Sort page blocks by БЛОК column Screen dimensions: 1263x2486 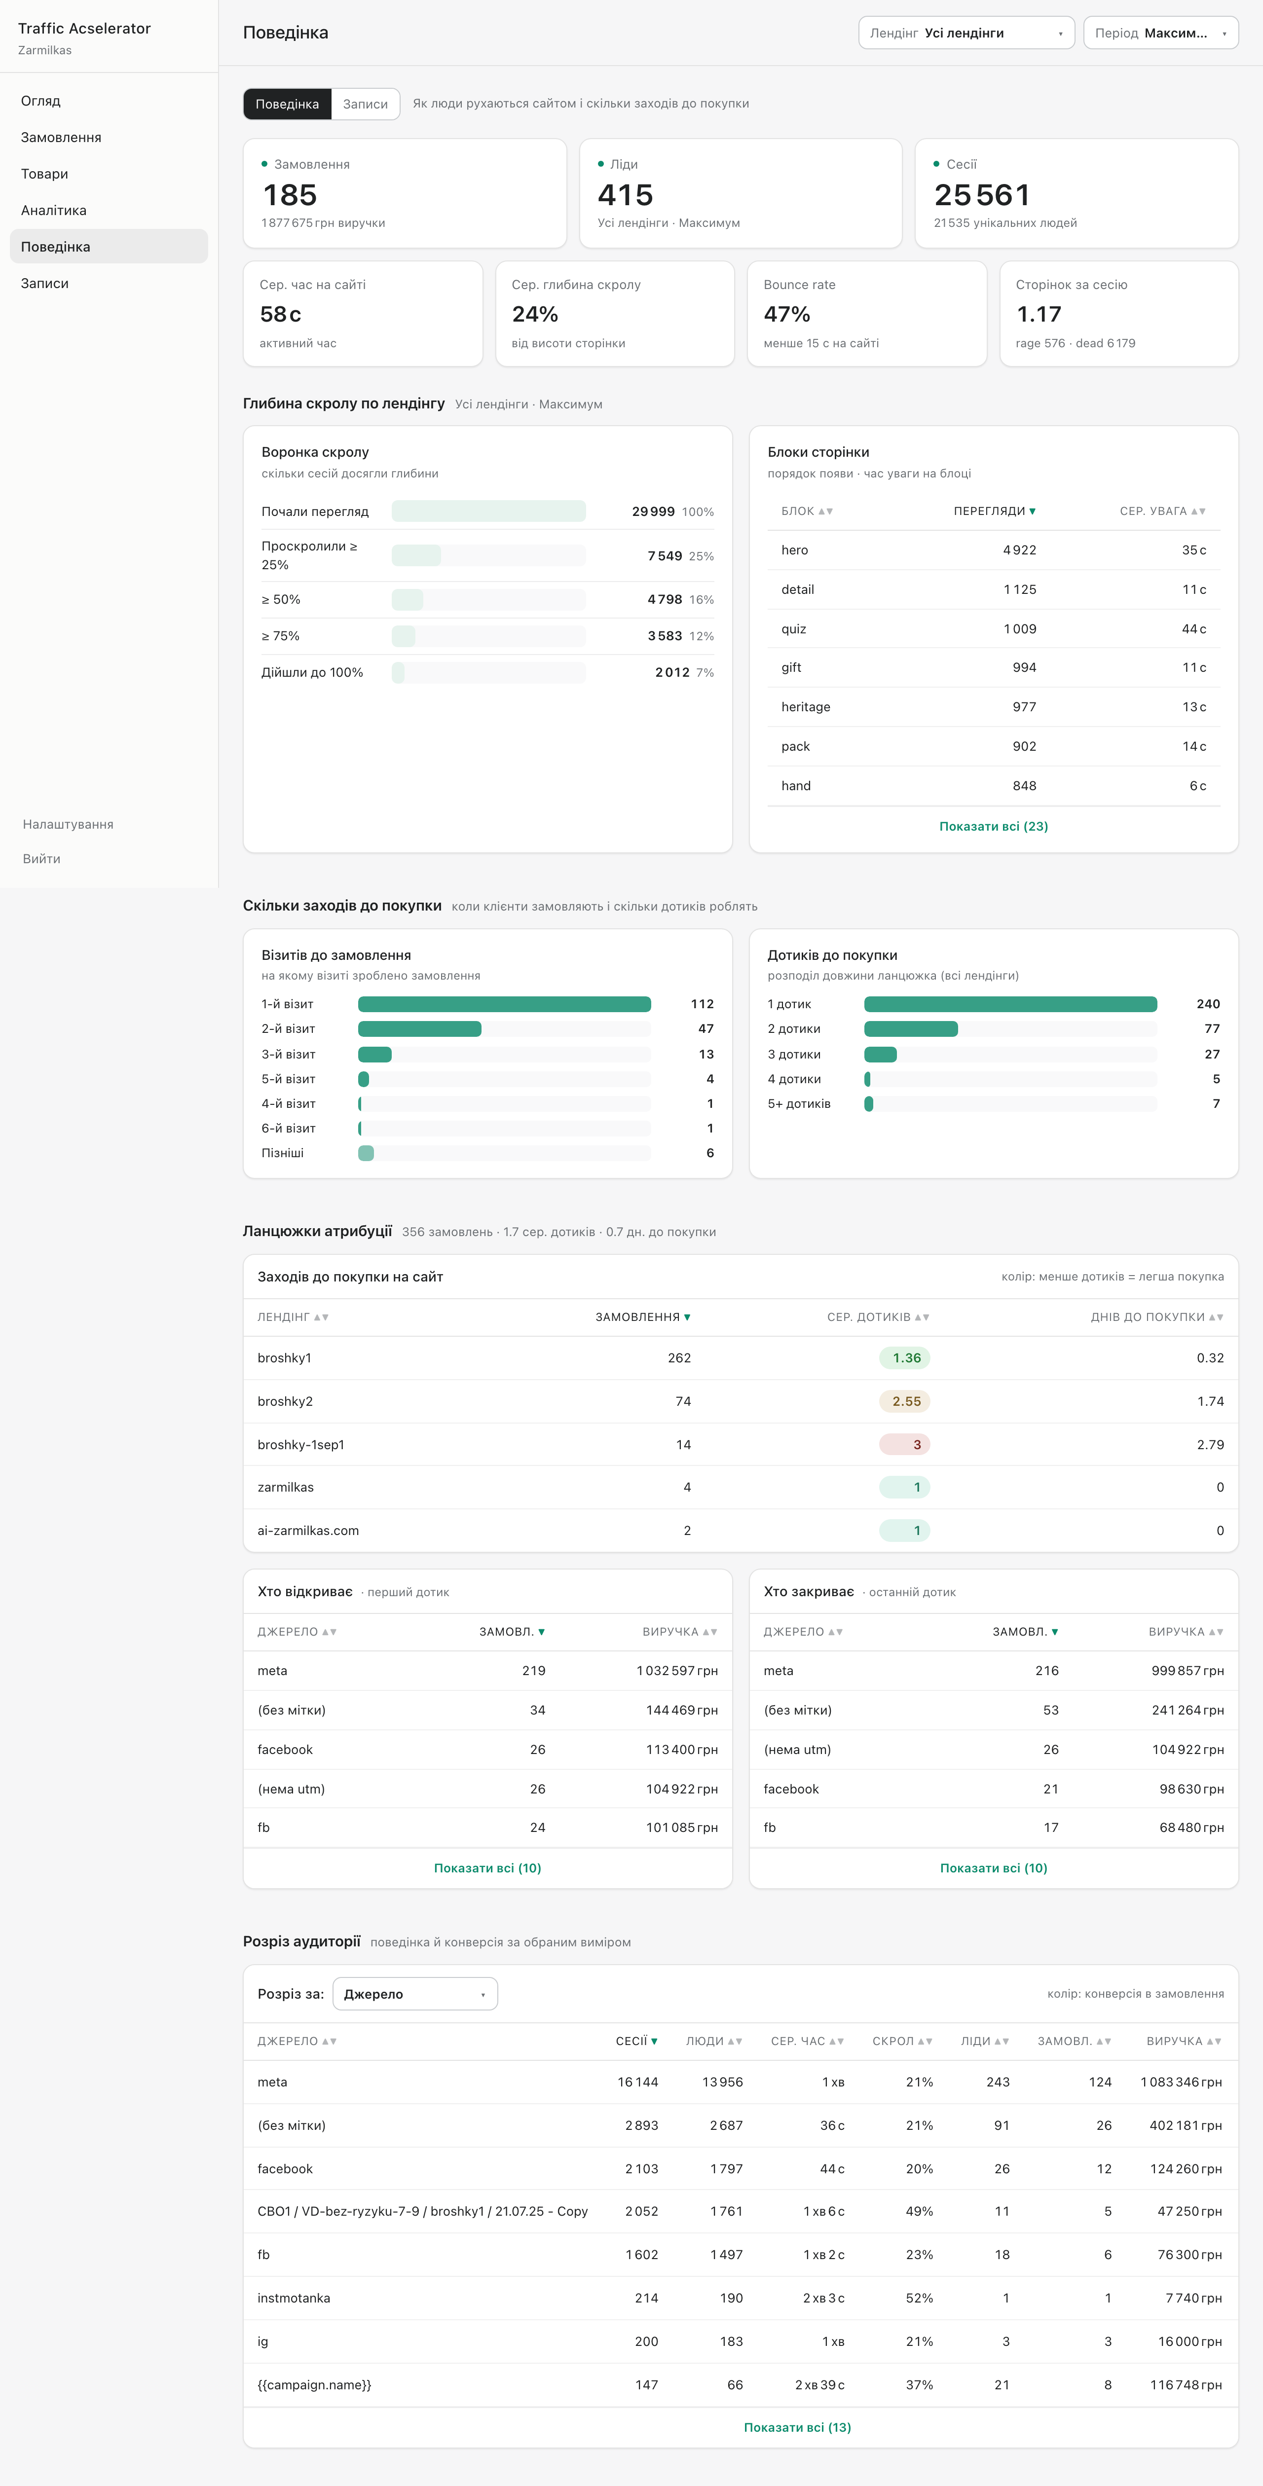coord(807,512)
